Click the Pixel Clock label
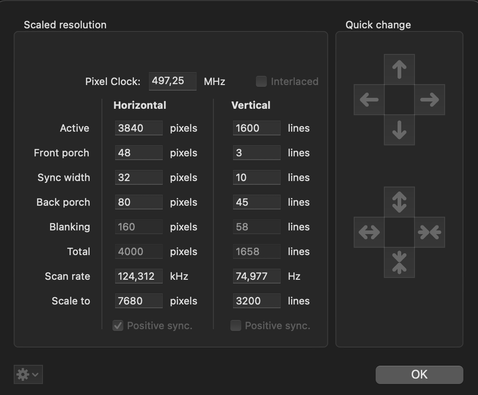478x395 pixels. pyautogui.click(x=113, y=81)
